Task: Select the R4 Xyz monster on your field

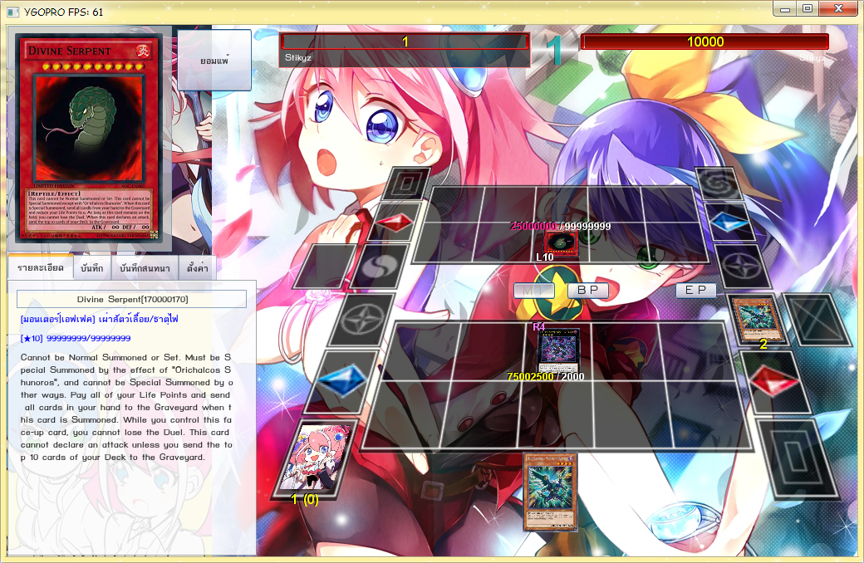Action: coord(558,351)
